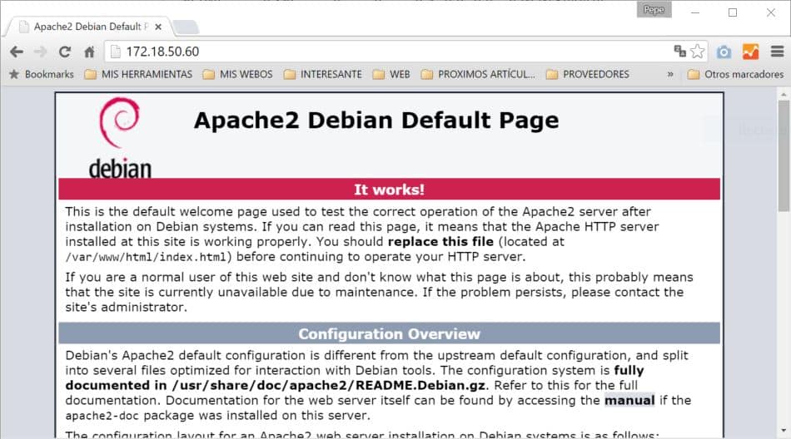
Task: Open the MIS HERRAMIENTAS bookmark folder
Action: [x=139, y=74]
